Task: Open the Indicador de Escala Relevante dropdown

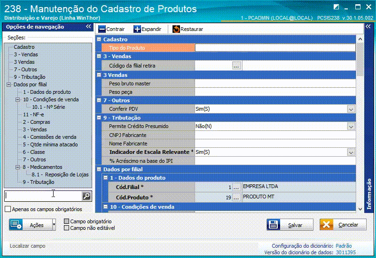Action: [351, 152]
